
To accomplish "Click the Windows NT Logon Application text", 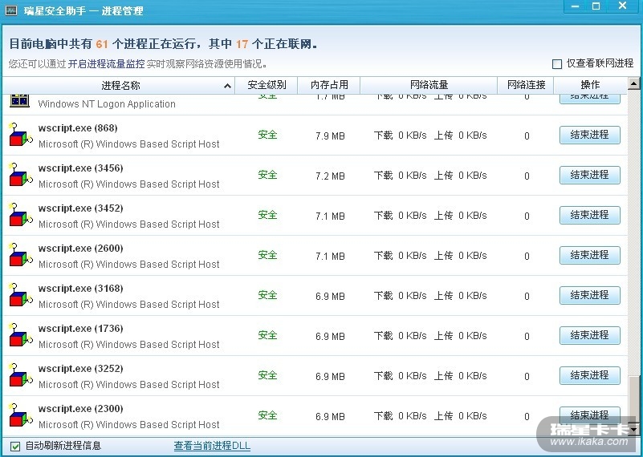I will [107, 104].
